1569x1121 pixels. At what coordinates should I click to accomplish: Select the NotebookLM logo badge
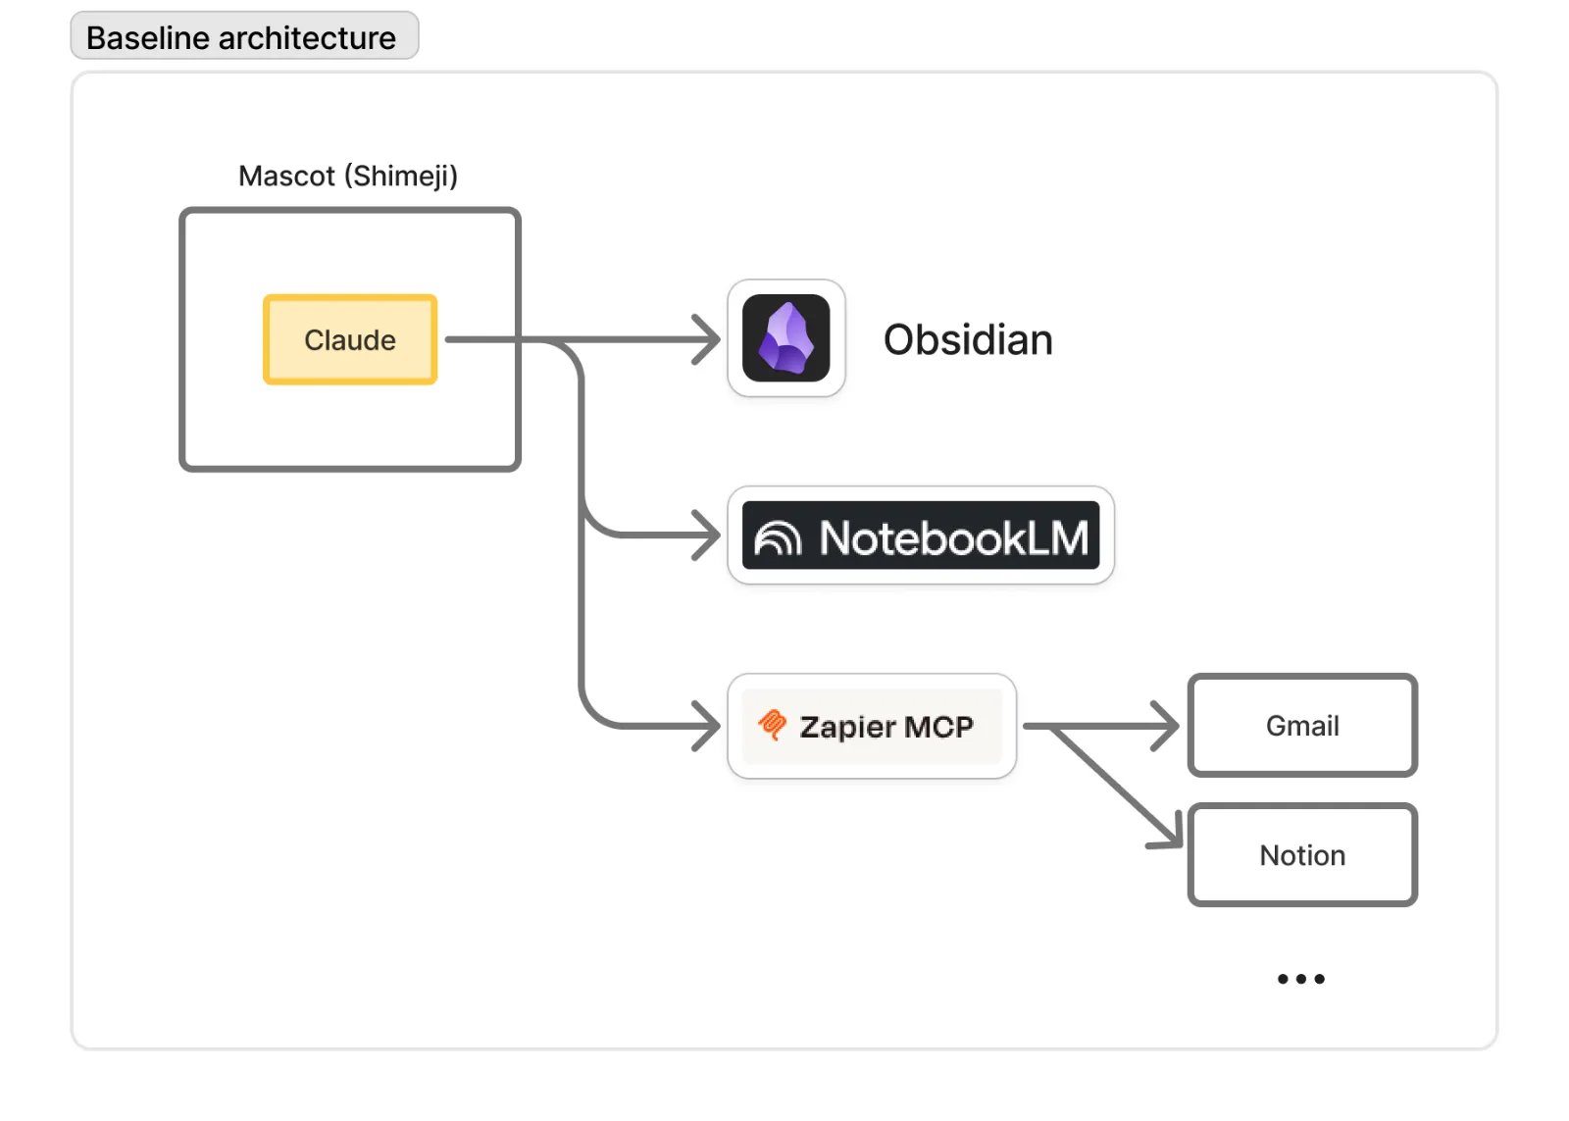click(921, 535)
